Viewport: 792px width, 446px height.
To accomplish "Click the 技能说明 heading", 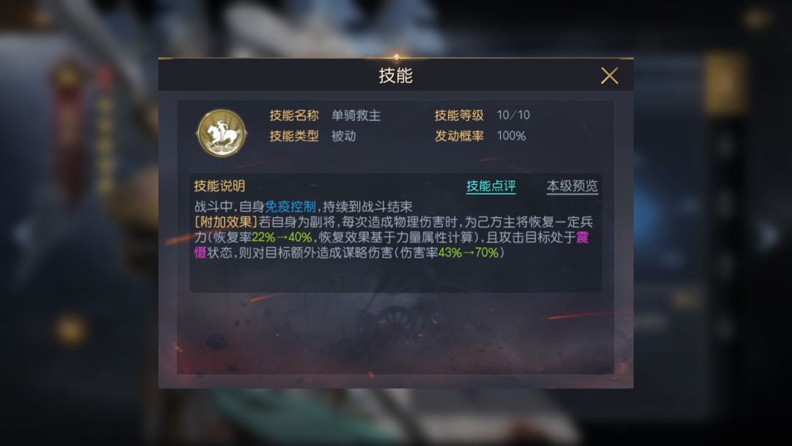I will pos(219,186).
